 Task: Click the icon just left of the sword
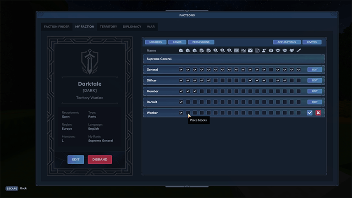tap(292, 50)
